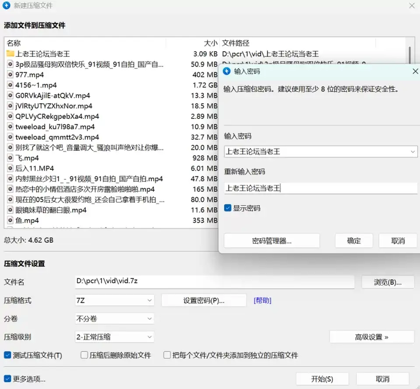Viewport: 420px width, 389px height.
Task: Click the 重新输入密码 input field
Action: (321, 188)
